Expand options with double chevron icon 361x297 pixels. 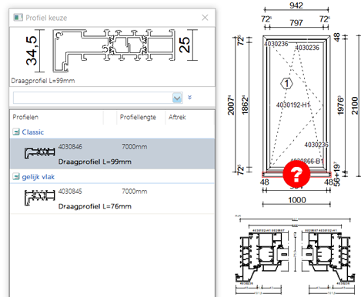[189, 98]
